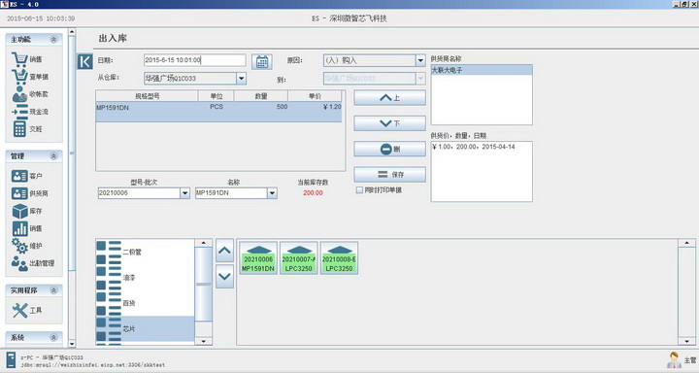
Task: Select 二极管 category in list
Action: [x=146, y=253]
